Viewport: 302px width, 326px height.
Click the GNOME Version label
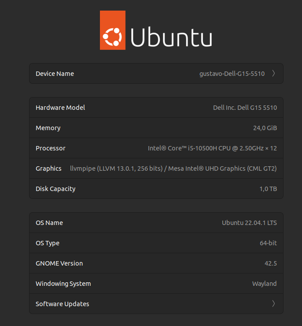pyautogui.click(x=59, y=263)
